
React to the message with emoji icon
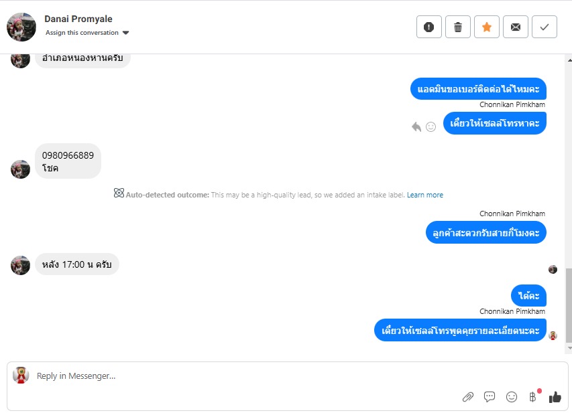click(x=431, y=127)
